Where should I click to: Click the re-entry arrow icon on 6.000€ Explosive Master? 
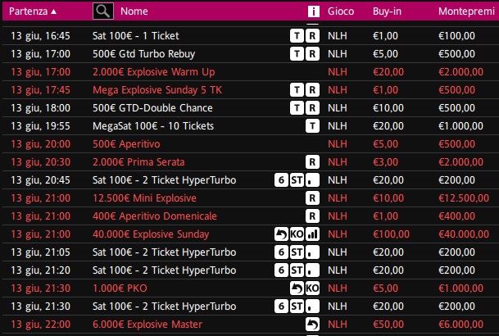pyautogui.click(x=312, y=325)
